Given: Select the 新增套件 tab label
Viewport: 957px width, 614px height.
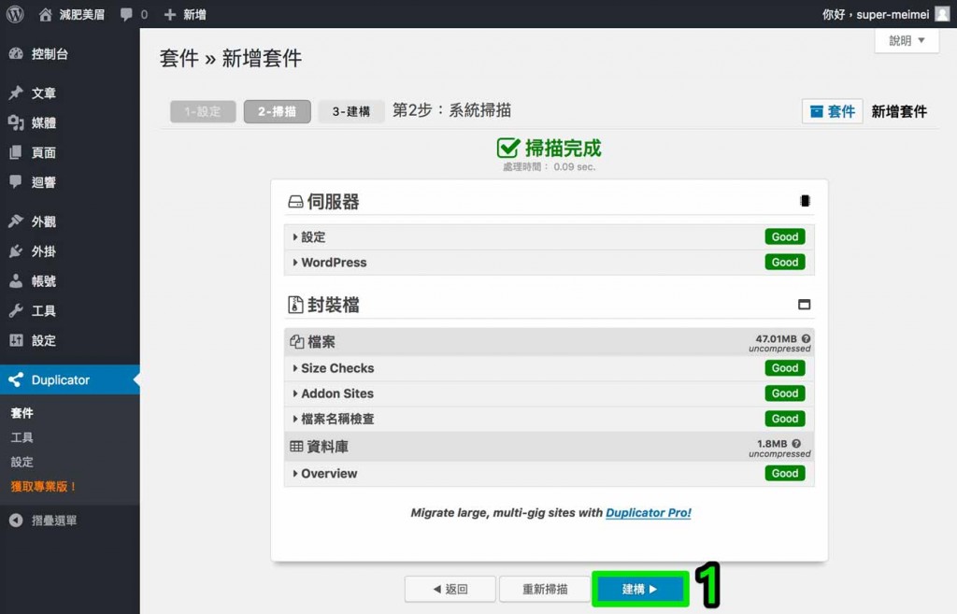Looking at the screenshot, I should [899, 111].
